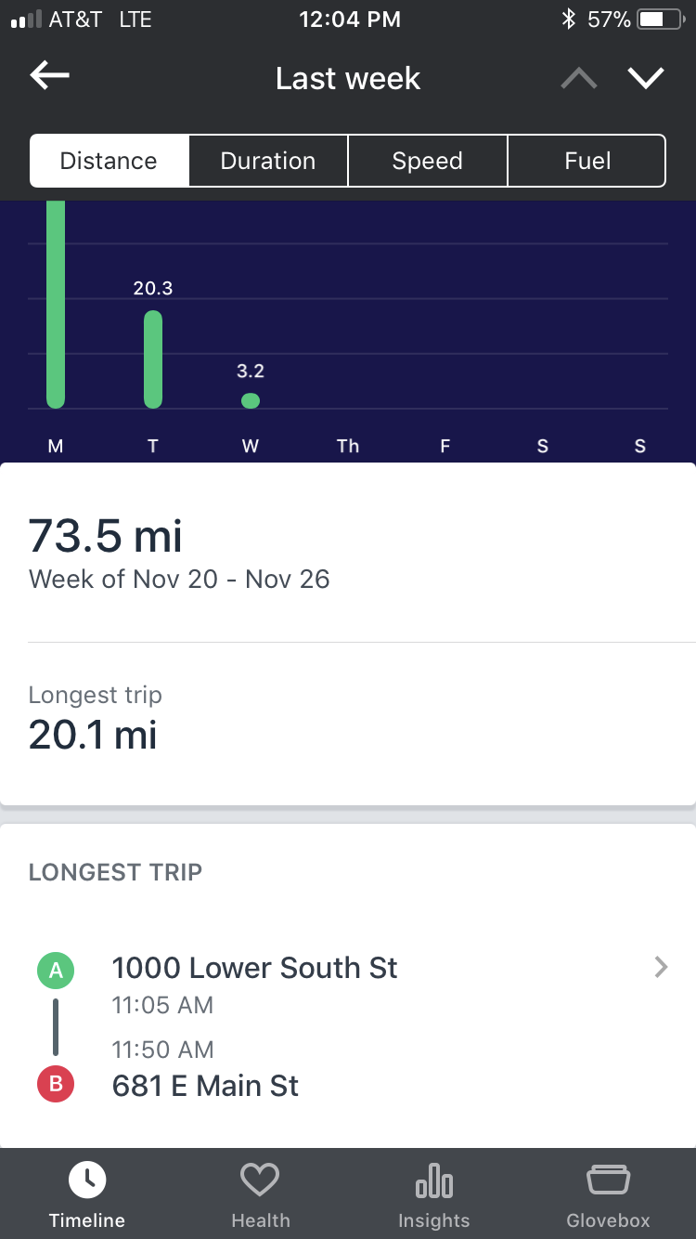Expand longest trip details chevron

(661, 968)
